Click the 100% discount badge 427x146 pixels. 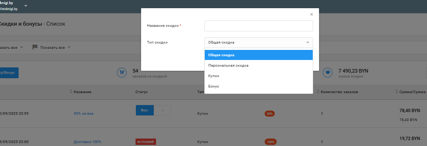[x=270, y=142]
